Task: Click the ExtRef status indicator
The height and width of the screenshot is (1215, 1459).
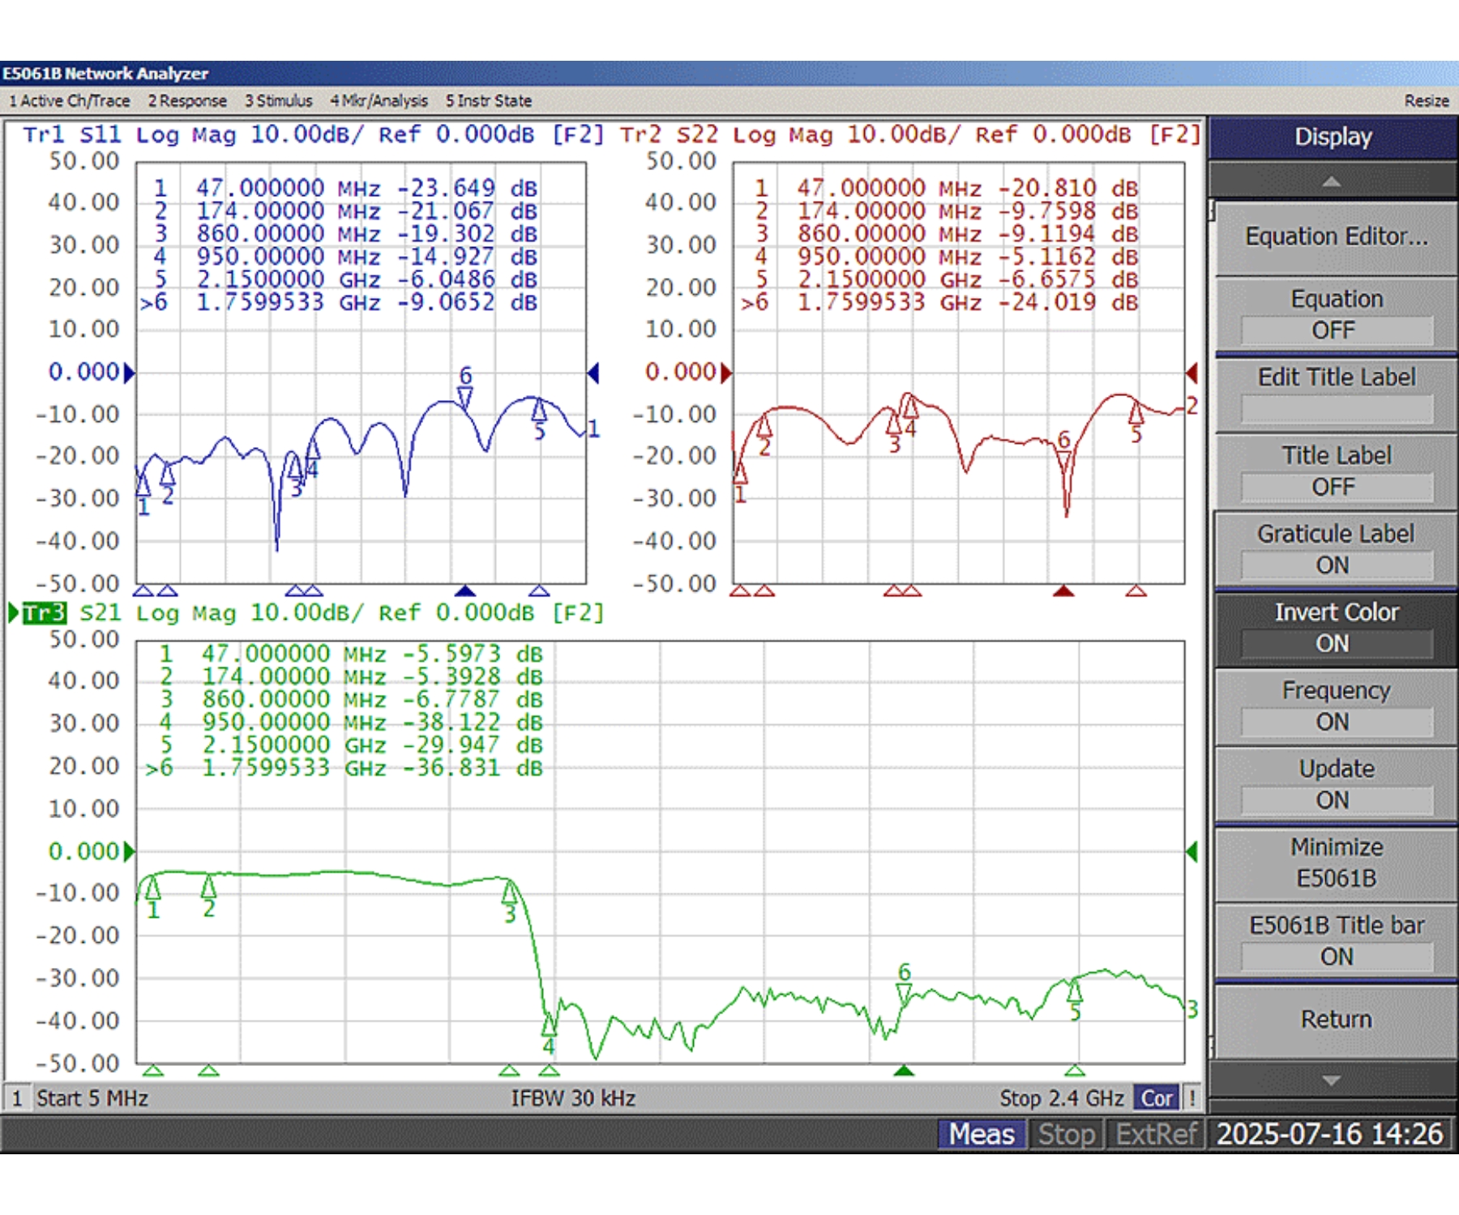Action: (x=1155, y=1135)
